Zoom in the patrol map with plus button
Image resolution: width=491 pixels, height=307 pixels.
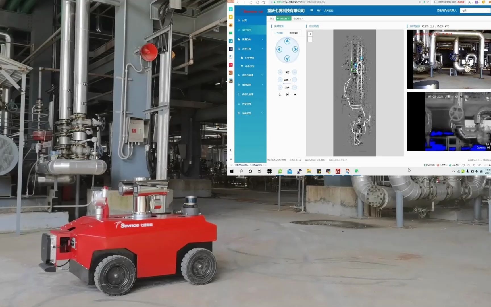(310, 34)
